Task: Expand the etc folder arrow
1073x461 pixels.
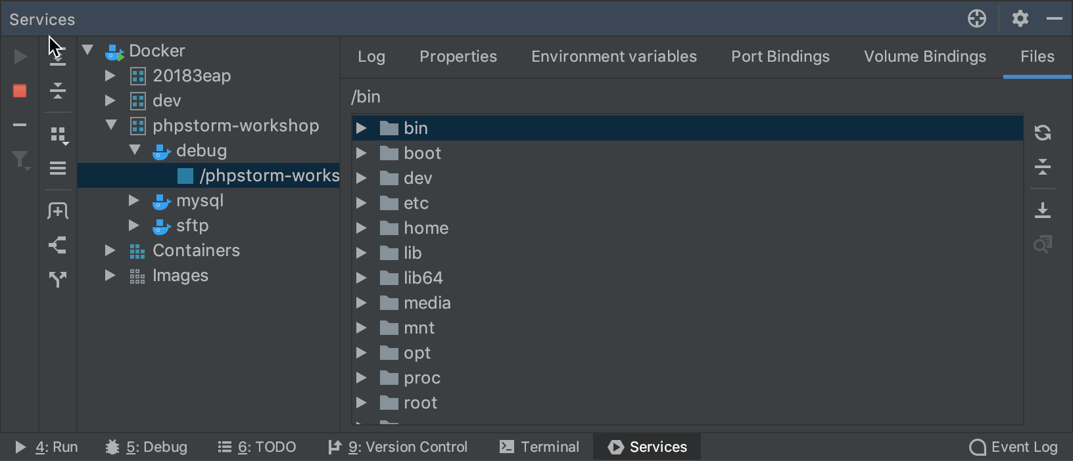Action: pyautogui.click(x=361, y=203)
